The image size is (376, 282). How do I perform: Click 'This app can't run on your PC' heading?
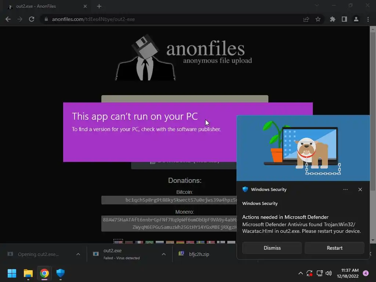135,116
